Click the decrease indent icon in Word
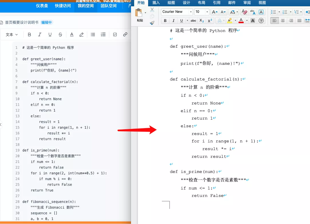The width and height of the screenshot is (310, 224). coord(308,12)
